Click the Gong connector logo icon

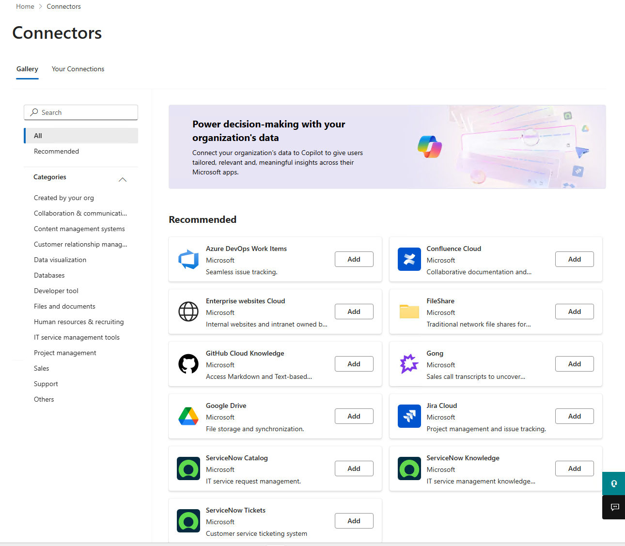click(409, 364)
